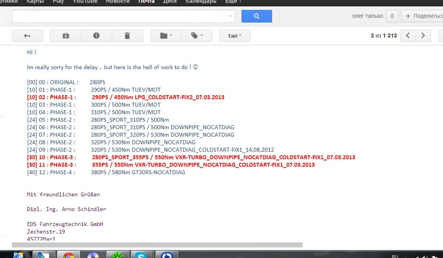Open the Move to folder dropdown

(166, 36)
